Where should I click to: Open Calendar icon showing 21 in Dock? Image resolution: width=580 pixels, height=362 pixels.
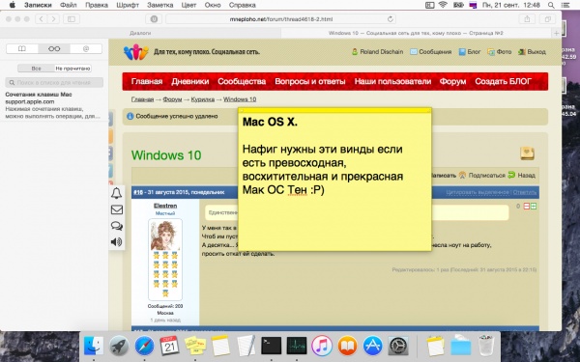point(170,346)
